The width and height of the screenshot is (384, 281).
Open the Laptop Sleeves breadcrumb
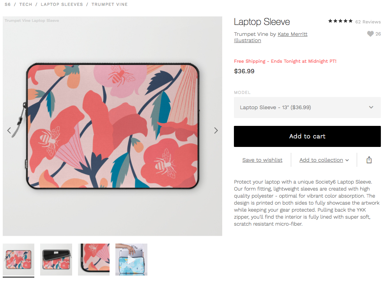click(x=62, y=4)
